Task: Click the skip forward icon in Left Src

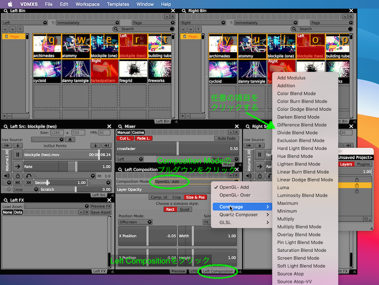Action: tap(29, 183)
